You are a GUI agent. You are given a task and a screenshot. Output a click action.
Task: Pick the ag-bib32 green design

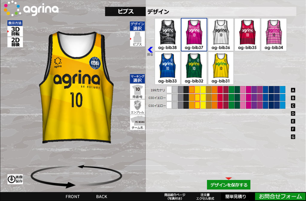tap(194, 68)
